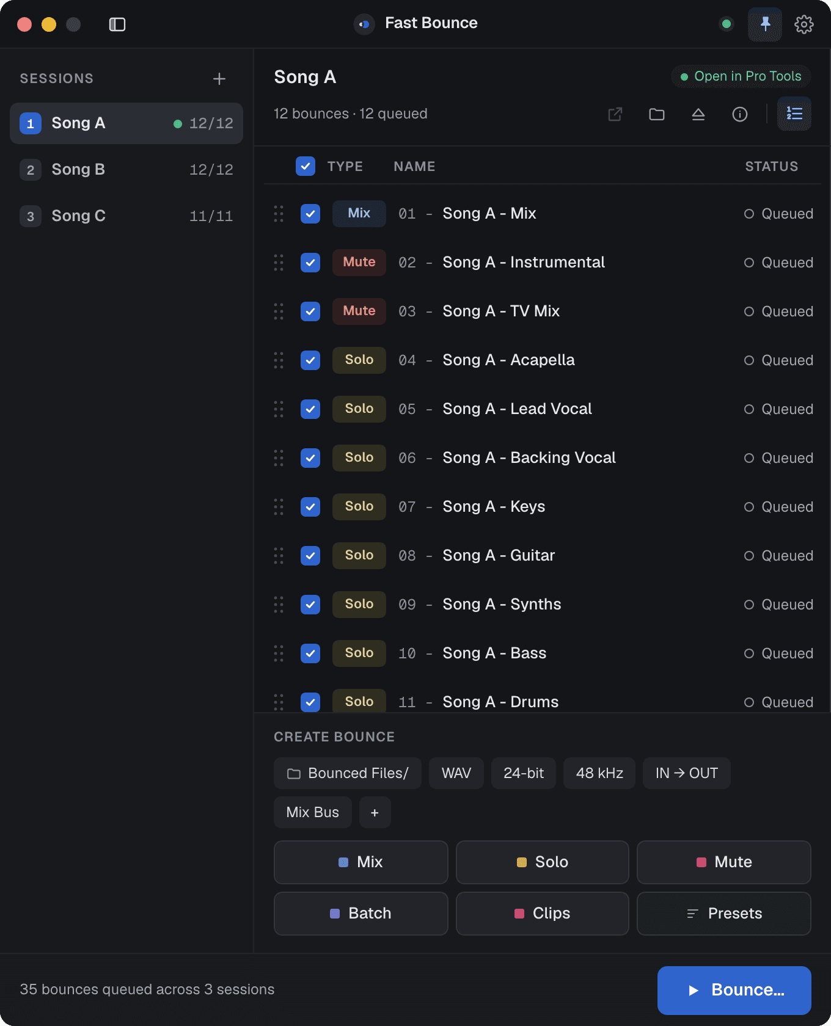Create a Batch bounce
This screenshot has width=831, height=1026.
click(x=361, y=914)
